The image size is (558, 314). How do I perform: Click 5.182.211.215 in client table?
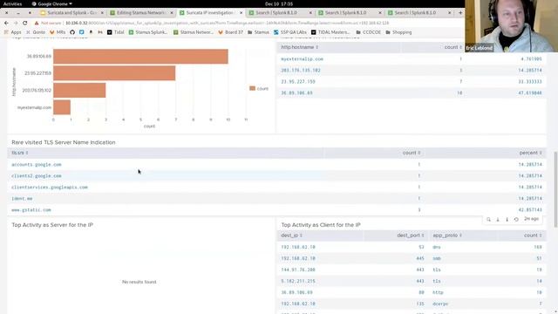[x=298, y=281]
